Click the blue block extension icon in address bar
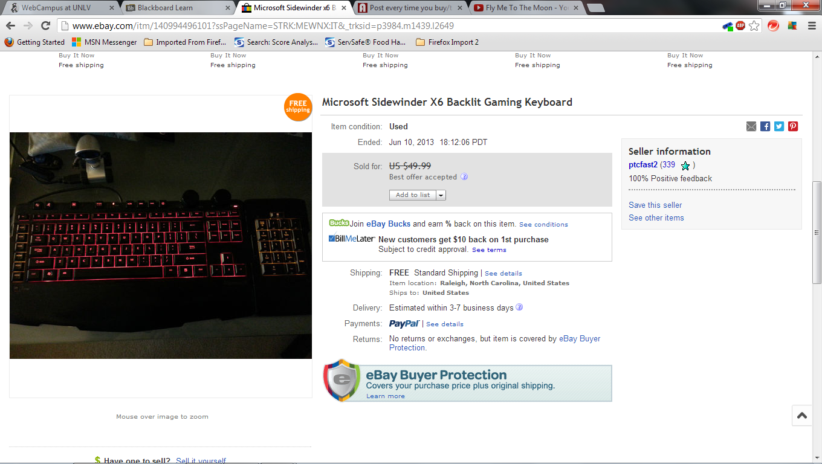This screenshot has width=822, height=464. point(728,26)
